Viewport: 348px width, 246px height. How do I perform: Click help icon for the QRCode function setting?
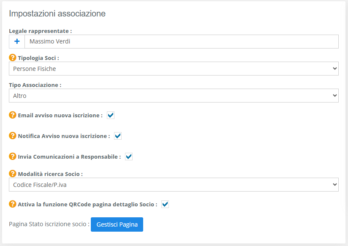point(12,204)
